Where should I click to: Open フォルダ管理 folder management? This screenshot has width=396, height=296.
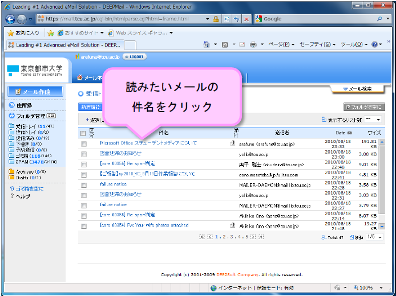30,116
